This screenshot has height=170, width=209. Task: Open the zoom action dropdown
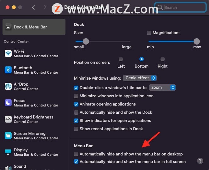point(162,88)
